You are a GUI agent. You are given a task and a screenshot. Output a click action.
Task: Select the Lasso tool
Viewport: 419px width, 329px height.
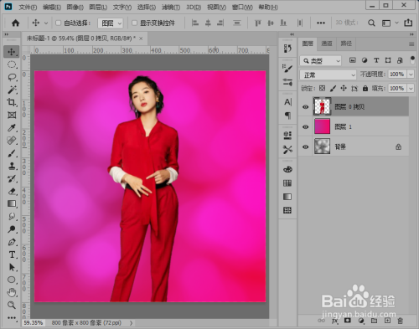click(12, 77)
